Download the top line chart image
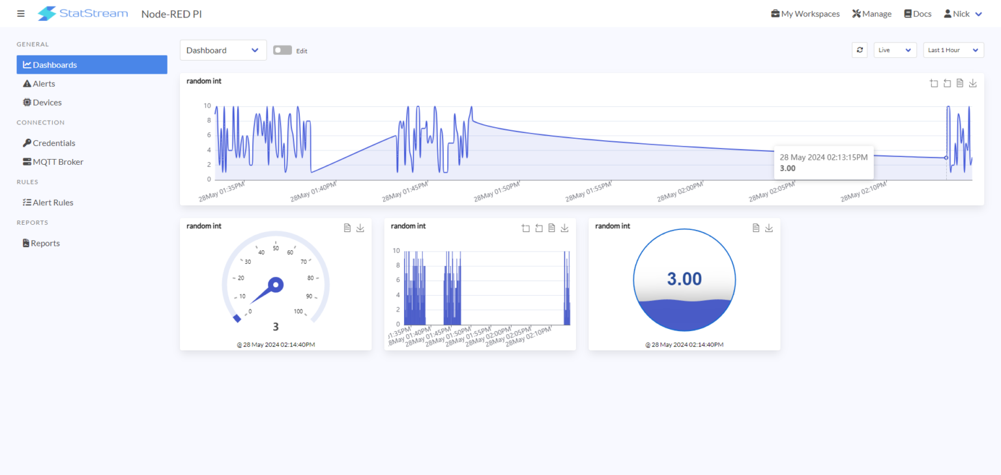The image size is (1001, 475). 973,83
